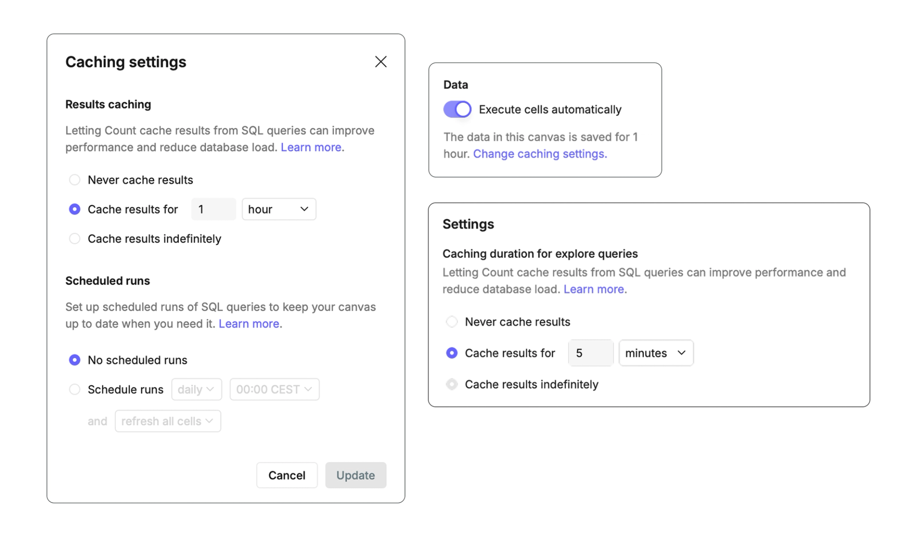Select Never cache results in Caching settings
This screenshot has height=541, width=901.
75,180
